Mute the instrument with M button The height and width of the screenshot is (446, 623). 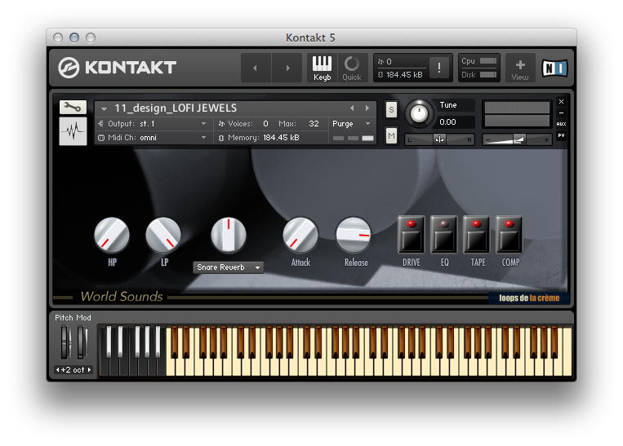coord(391,136)
